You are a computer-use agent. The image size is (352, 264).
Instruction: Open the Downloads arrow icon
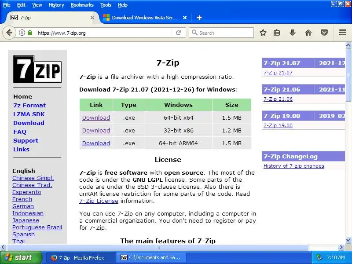(293, 33)
